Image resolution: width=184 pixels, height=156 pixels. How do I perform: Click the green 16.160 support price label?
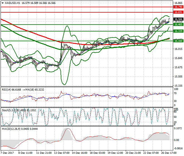(x=178, y=41)
